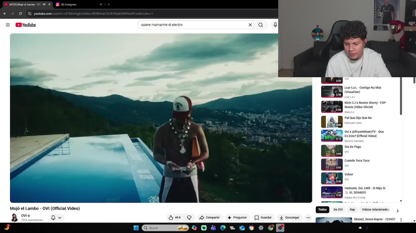The height and width of the screenshot is (233, 416).
Task: Run search with magnifier button
Action: [x=261, y=25]
